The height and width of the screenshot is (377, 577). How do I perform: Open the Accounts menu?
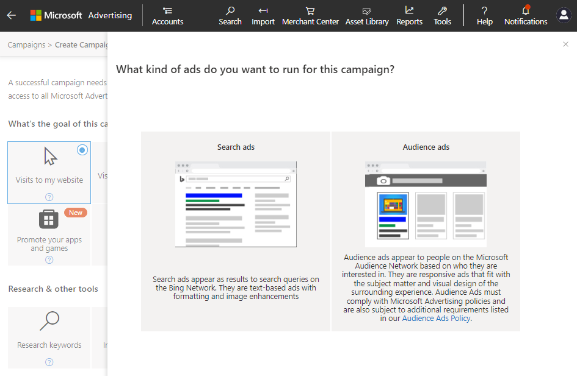(167, 16)
